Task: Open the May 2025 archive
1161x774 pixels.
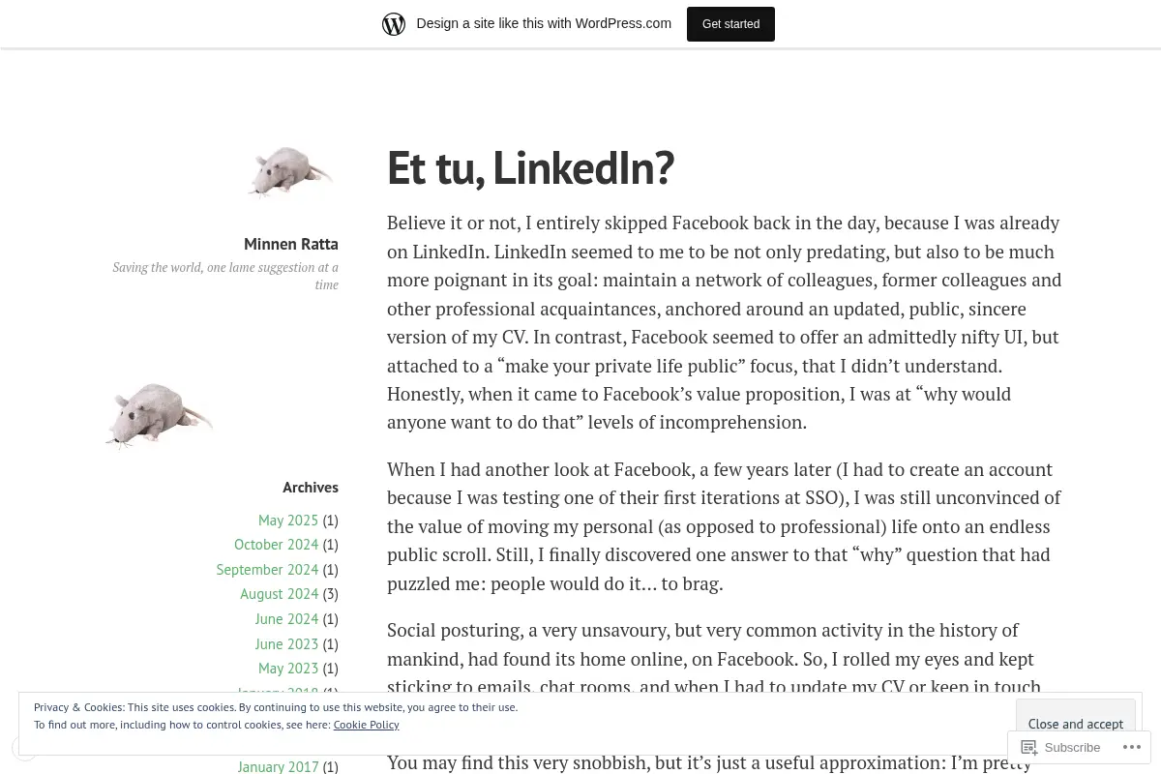Action: pyautogui.click(x=288, y=520)
